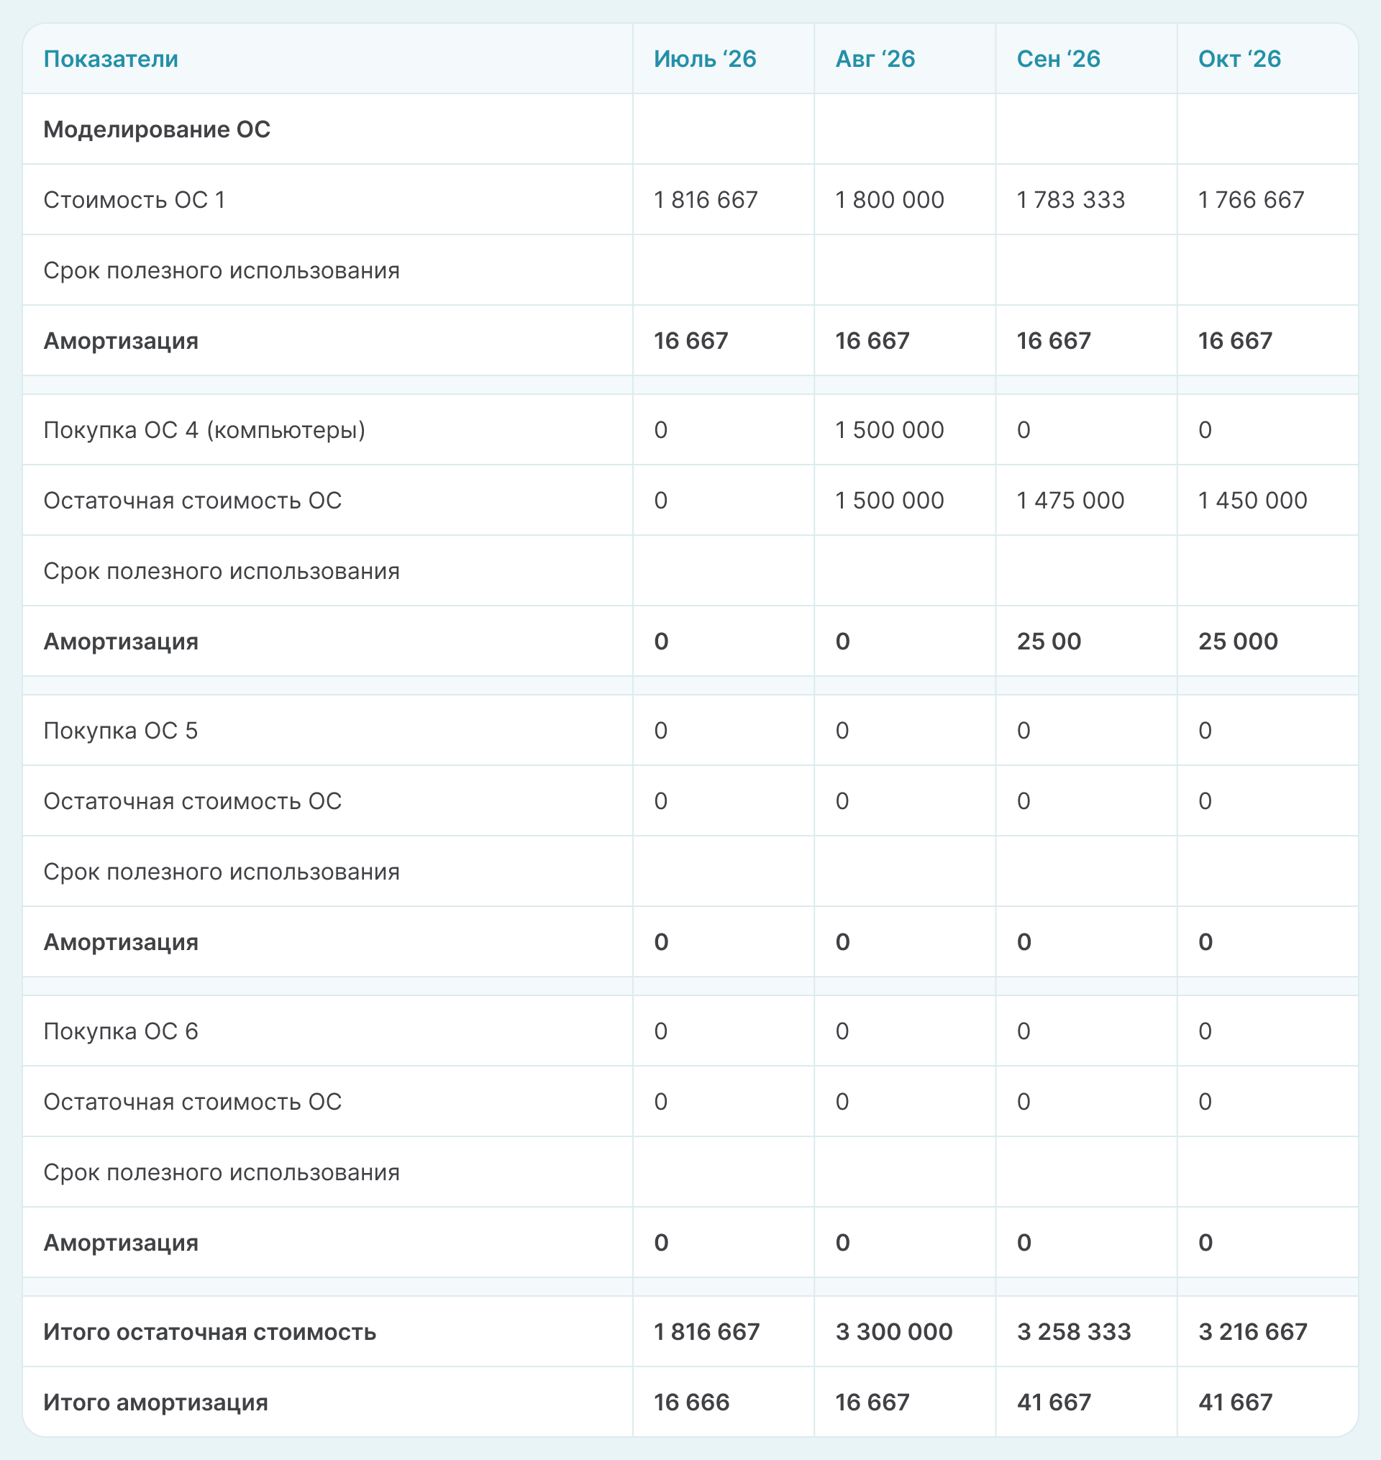Select the 25 000 amortization cell in Окт
Image resolution: width=1381 pixels, height=1460 pixels.
click(1237, 641)
